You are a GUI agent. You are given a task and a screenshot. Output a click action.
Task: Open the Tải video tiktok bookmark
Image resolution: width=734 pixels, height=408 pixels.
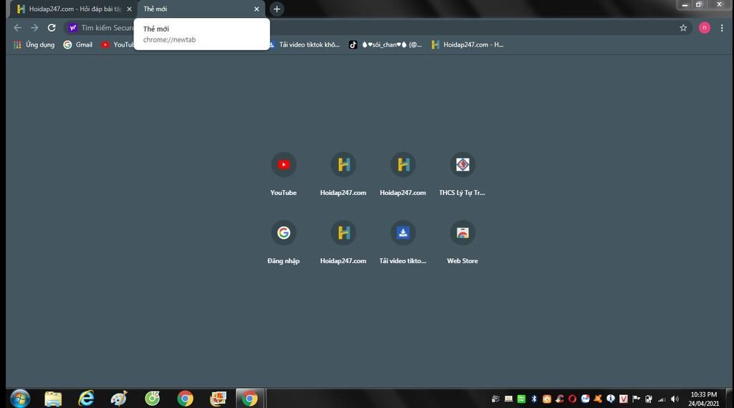tap(305, 44)
